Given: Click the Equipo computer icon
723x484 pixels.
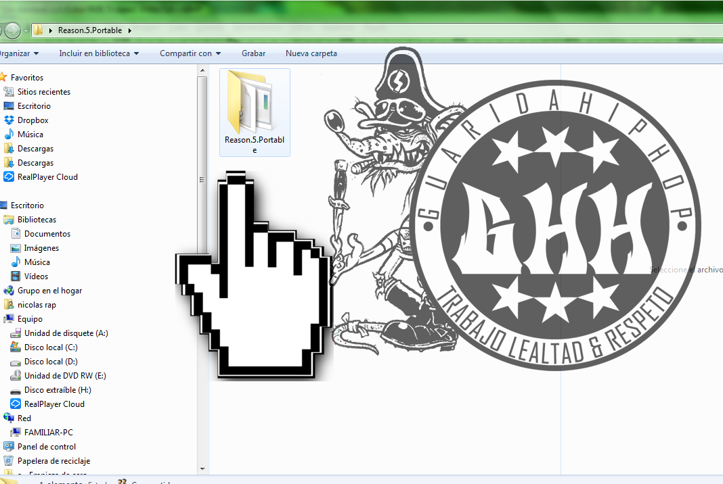Looking at the screenshot, I should (8, 318).
